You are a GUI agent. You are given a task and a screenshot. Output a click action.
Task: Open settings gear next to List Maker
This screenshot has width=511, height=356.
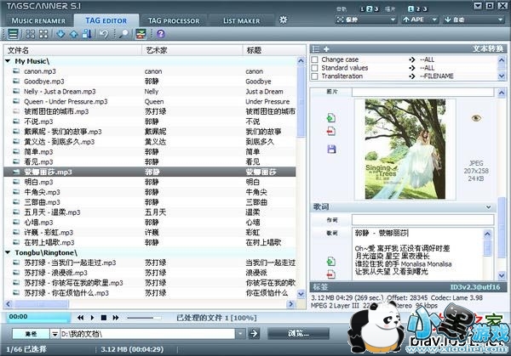284,20
